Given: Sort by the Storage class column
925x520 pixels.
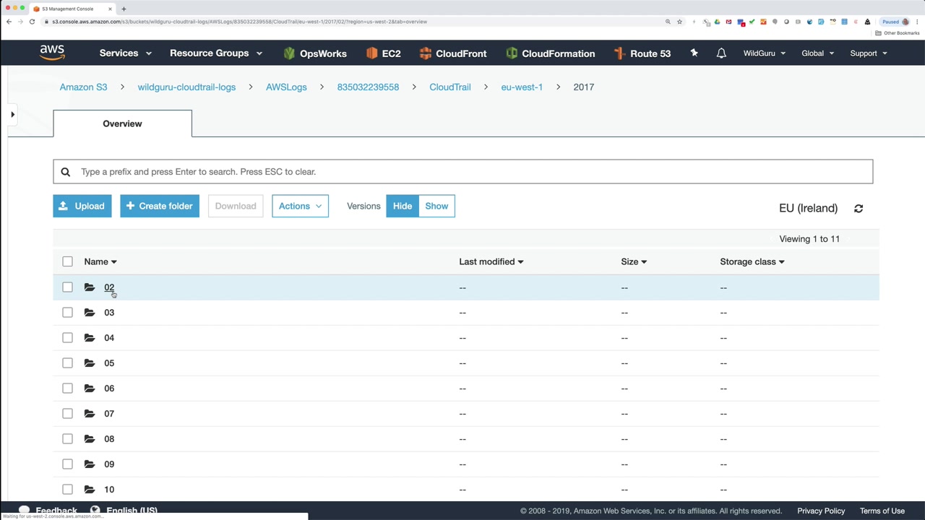Looking at the screenshot, I should [x=752, y=261].
